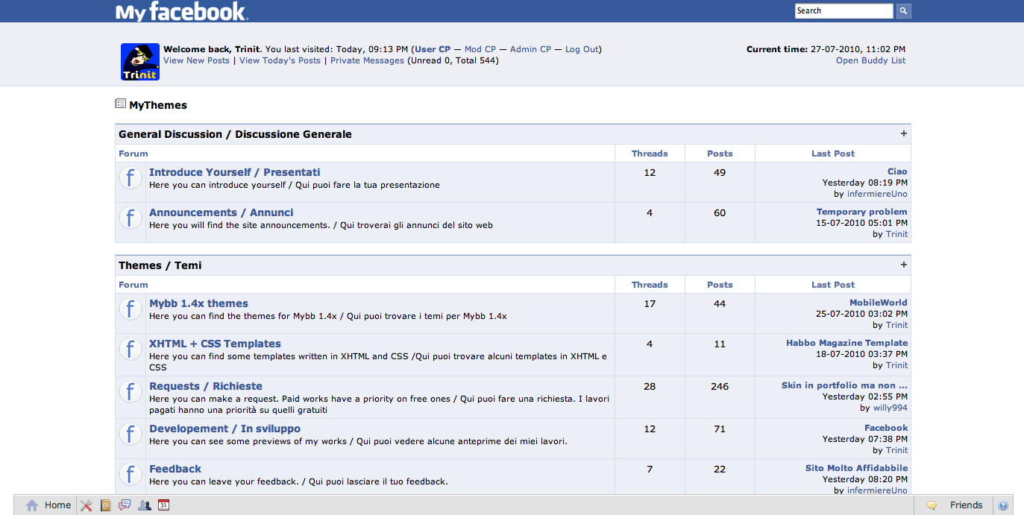This screenshot has height=515, width=1024.
Task: Open the two-people members icon in bottom bar
Action: [145, 505]
